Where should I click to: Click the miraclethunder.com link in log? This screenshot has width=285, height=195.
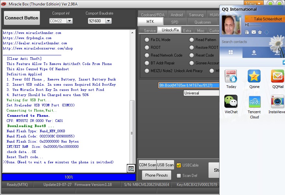click(x=32, y=33)
